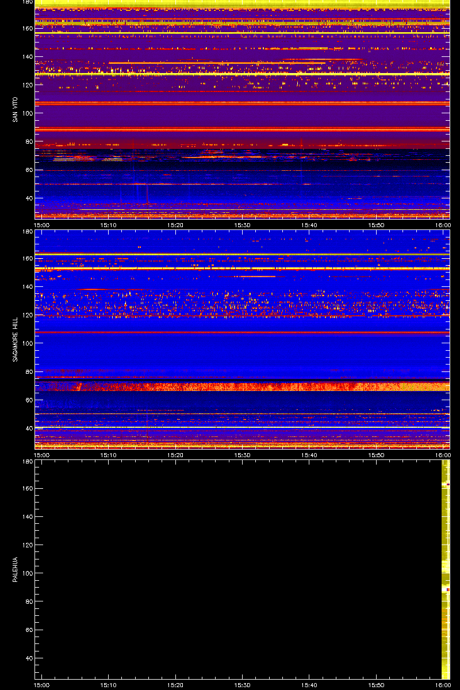Click the 15:30 time label under San Vito
Viewport: 460px width, 690px height.
pos(243,225)
